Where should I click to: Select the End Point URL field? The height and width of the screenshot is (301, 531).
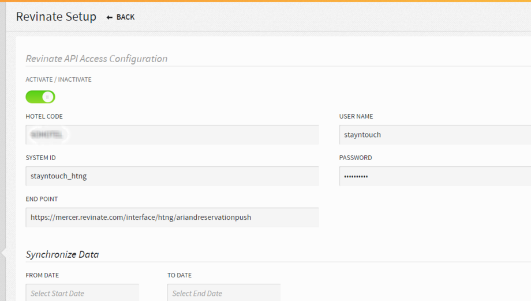tap(172, 217)
